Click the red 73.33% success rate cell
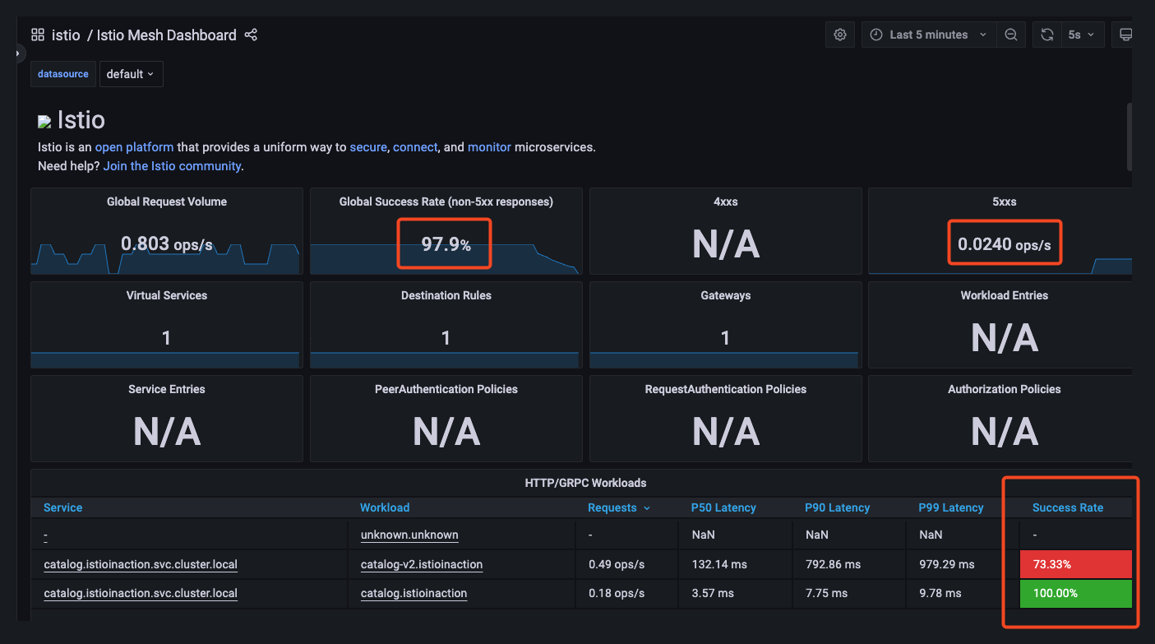1155x644 pixels. pyautogui.click(x=1075, y=564)
